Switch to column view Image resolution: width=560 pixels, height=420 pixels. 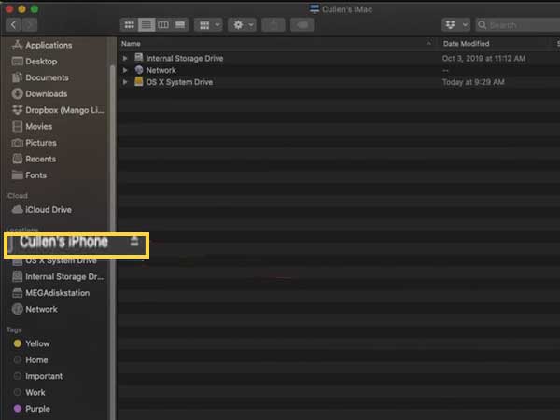click(x=163, y=25)
